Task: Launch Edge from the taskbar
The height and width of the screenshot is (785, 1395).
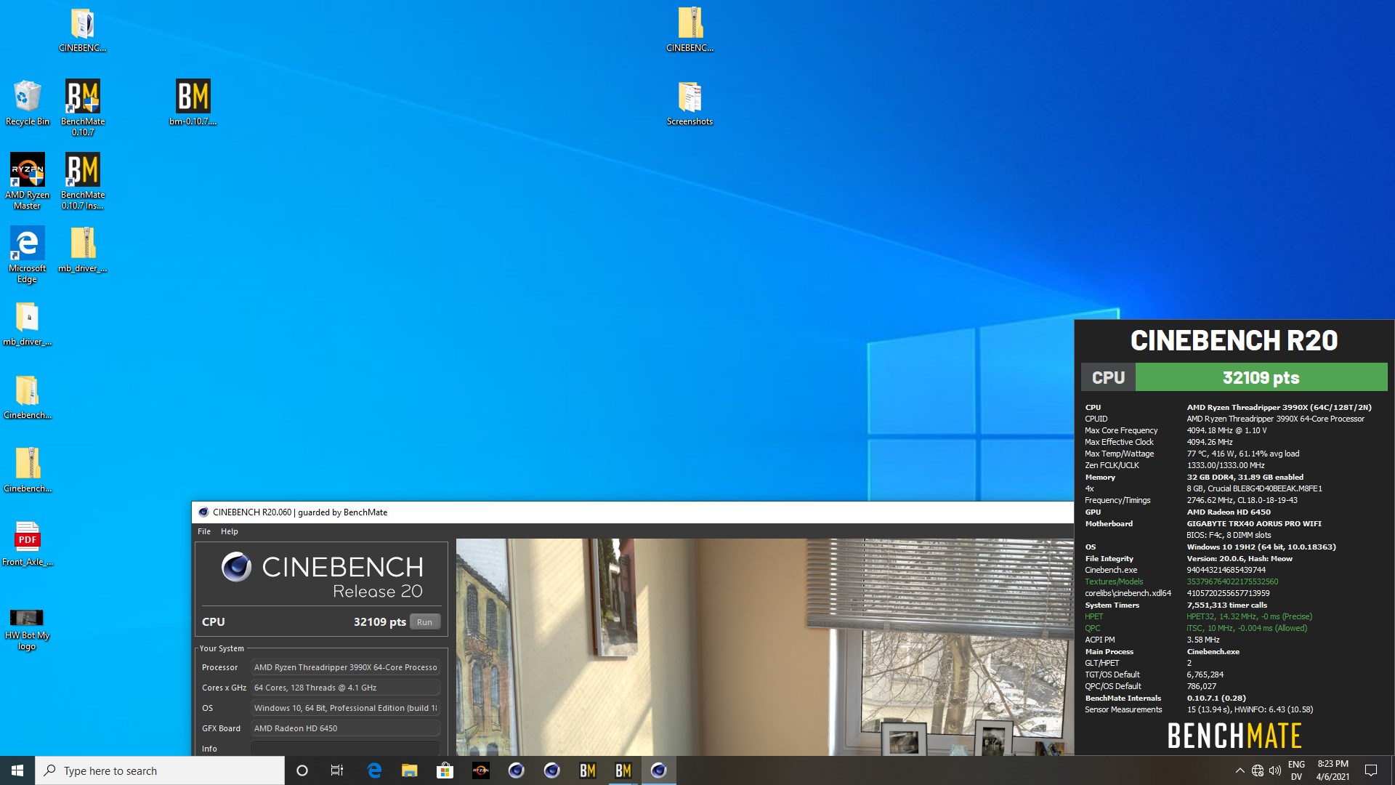Action: [x=374, y=770]
